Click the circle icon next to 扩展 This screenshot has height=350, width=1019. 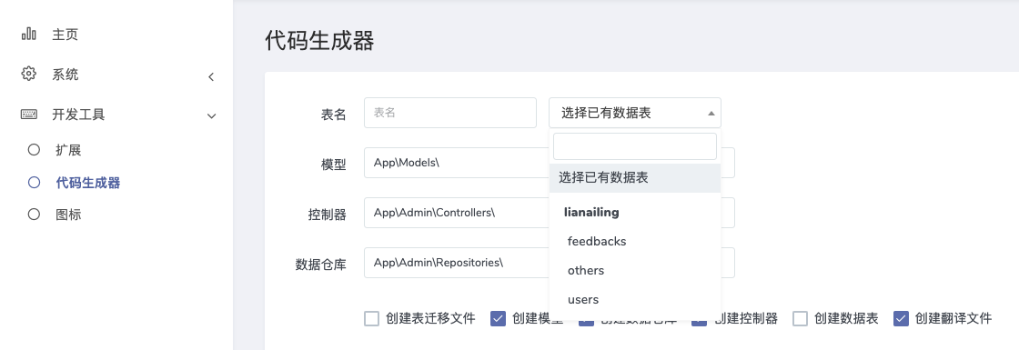[34, 150]
